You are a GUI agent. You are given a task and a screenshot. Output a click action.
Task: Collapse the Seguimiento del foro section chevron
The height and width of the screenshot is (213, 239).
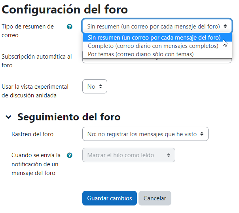(8, 117)
